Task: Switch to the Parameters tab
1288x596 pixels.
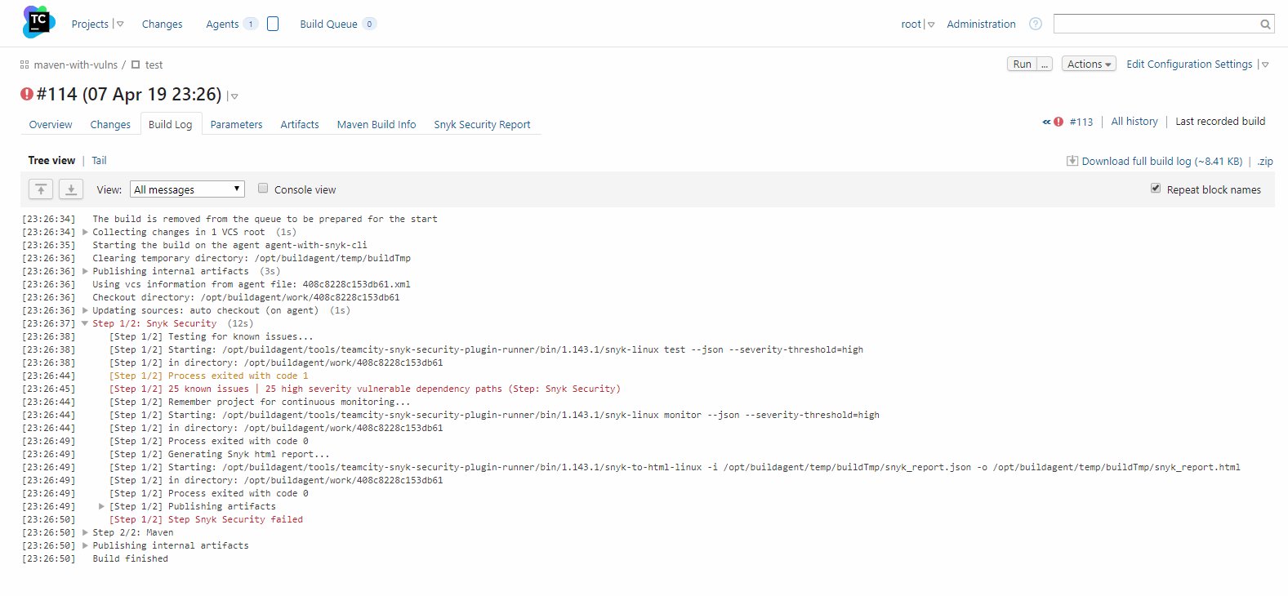Action: (236, 124)
